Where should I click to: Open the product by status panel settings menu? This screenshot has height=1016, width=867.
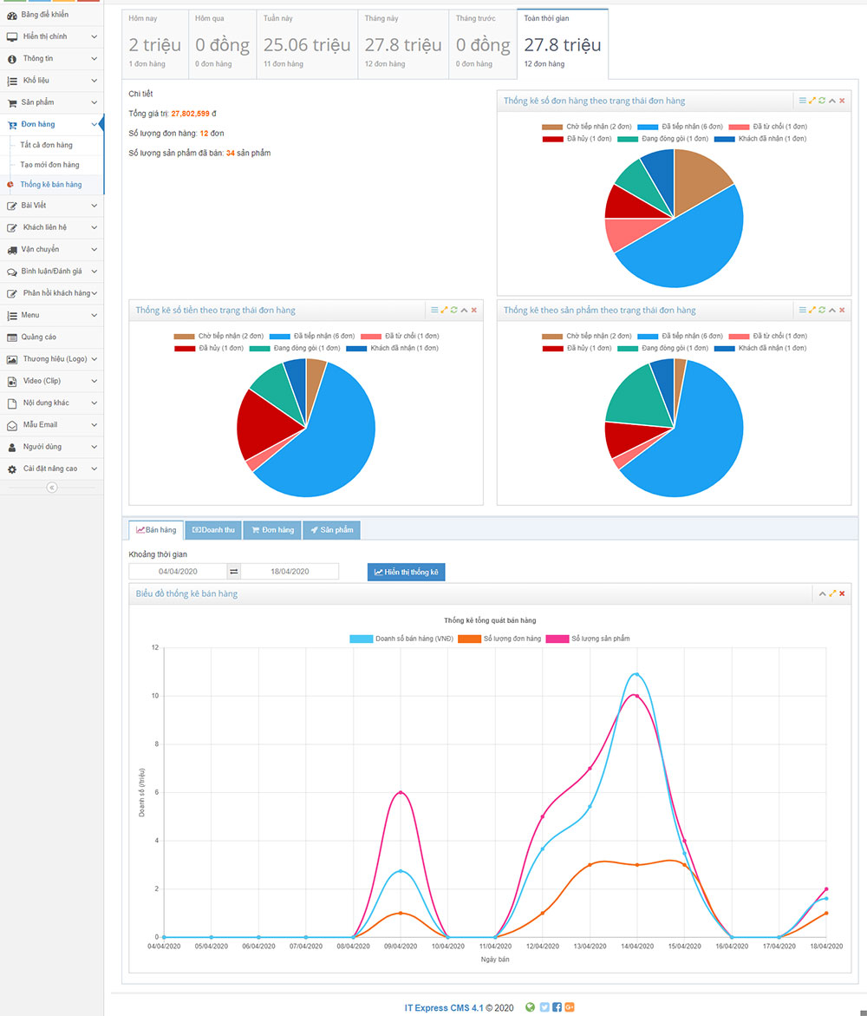click(802, 310)
